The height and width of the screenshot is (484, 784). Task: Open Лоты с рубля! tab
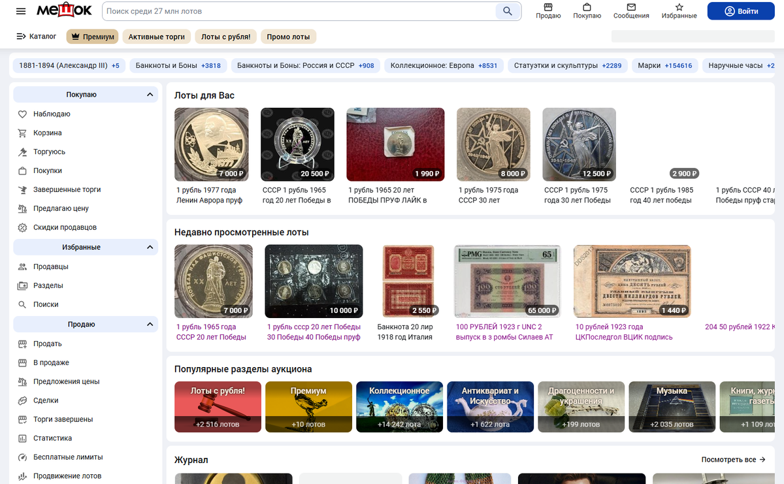(226, 37)
